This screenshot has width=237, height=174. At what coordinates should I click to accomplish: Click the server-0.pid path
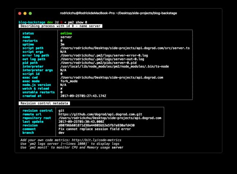(98, 63)
